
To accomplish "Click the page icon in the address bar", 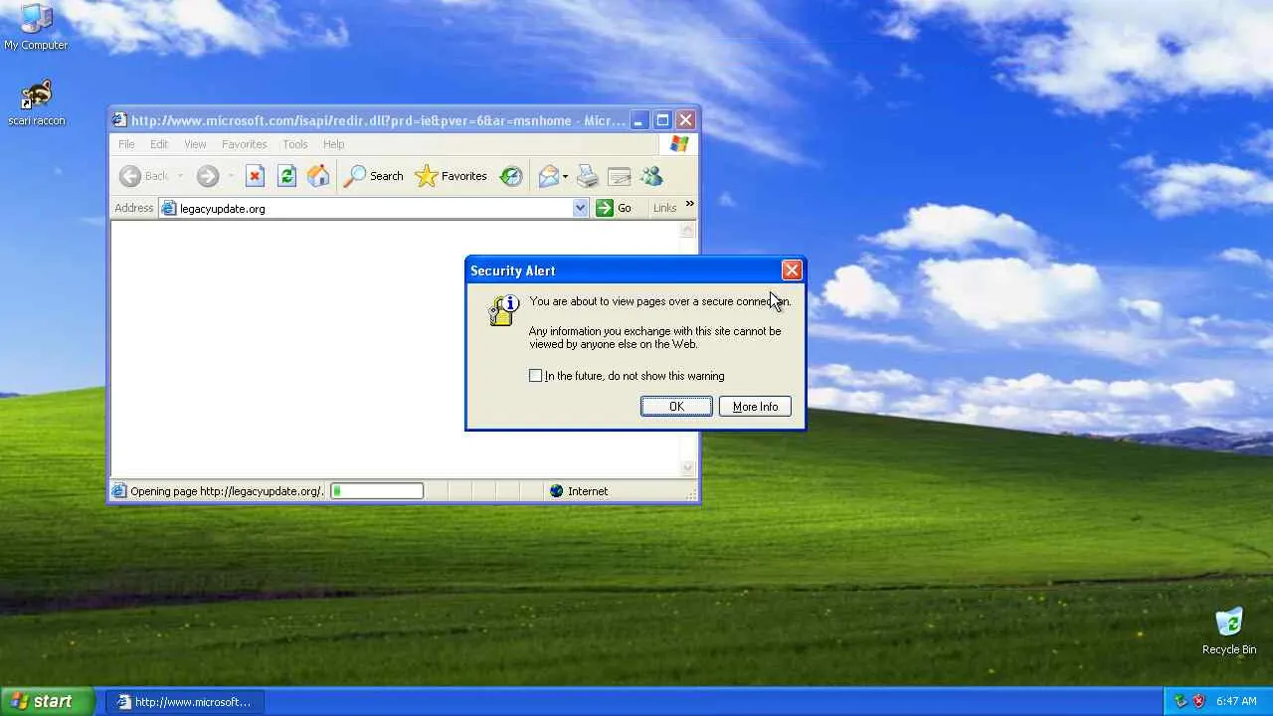I will (169, 208).
